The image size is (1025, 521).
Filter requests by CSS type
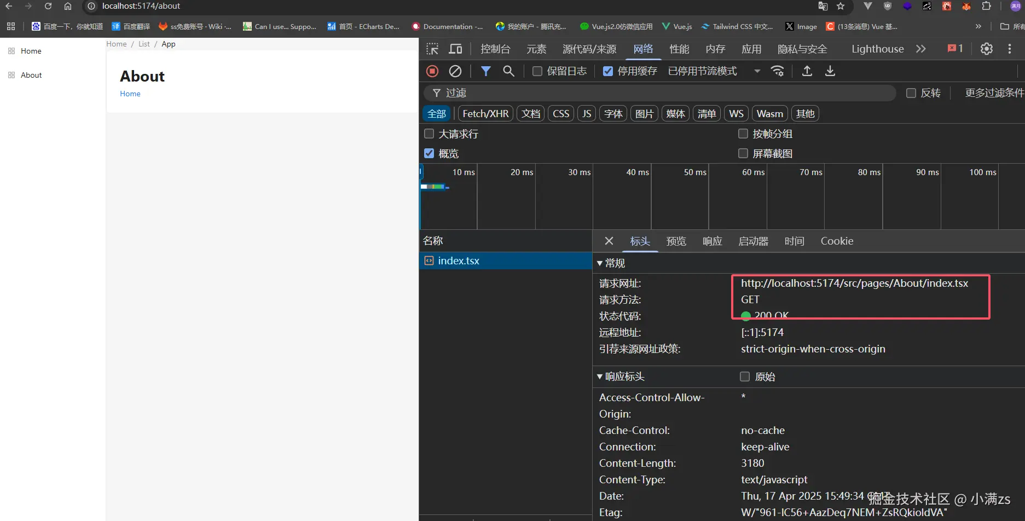coord(561,113)
